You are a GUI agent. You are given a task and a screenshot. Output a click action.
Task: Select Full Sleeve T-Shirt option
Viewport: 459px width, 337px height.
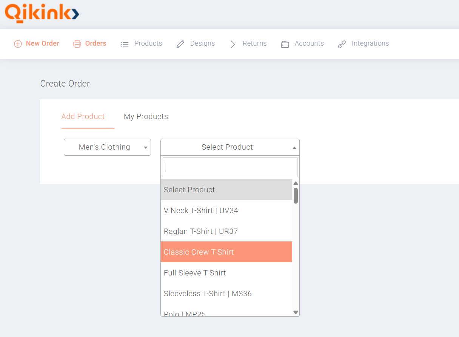point(226,273)
